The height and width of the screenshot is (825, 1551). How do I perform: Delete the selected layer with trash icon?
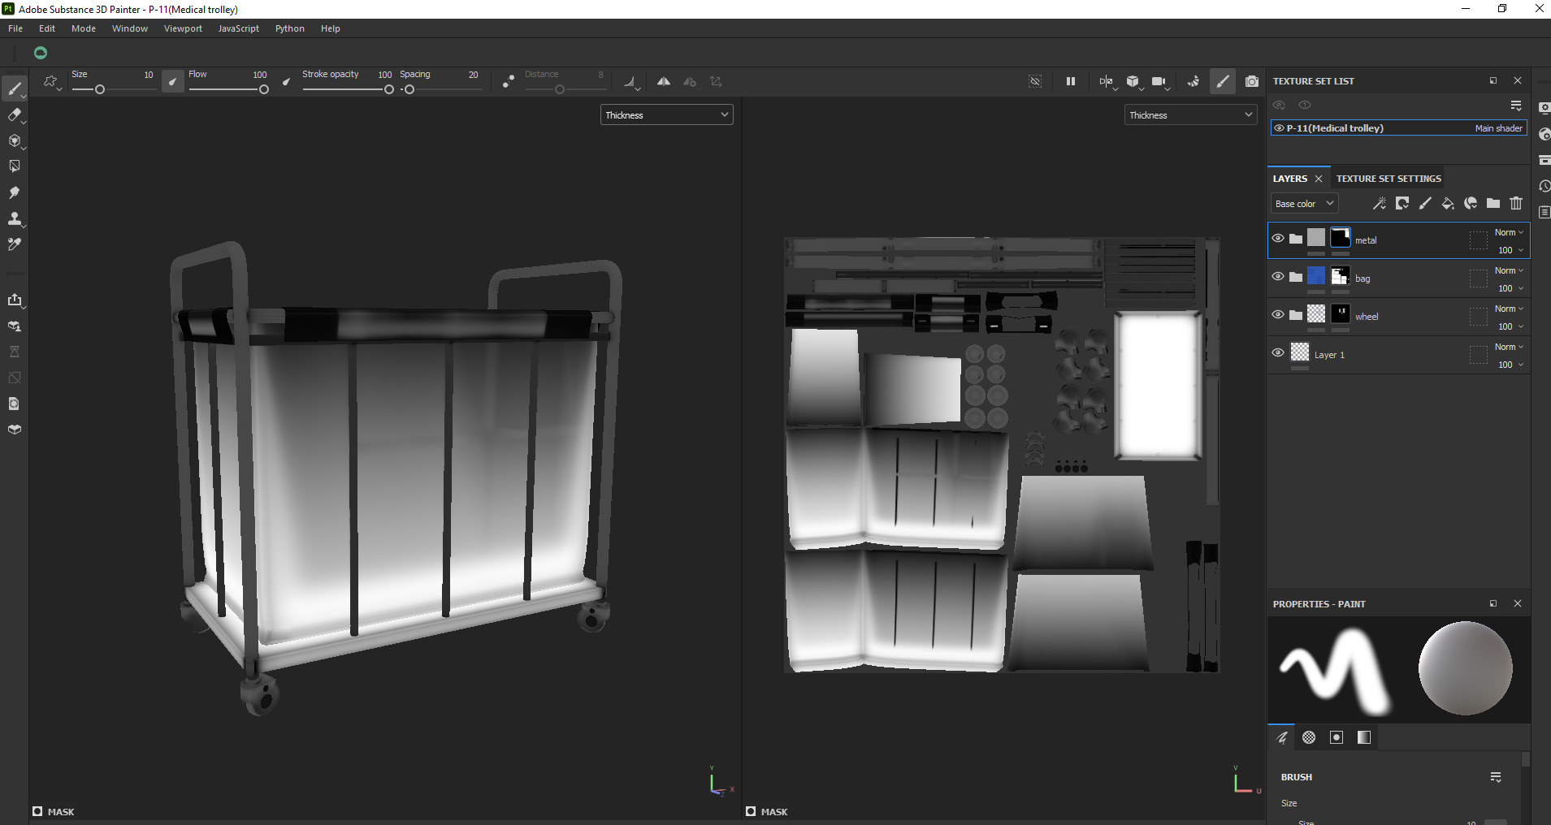[x=1516, y=204]
